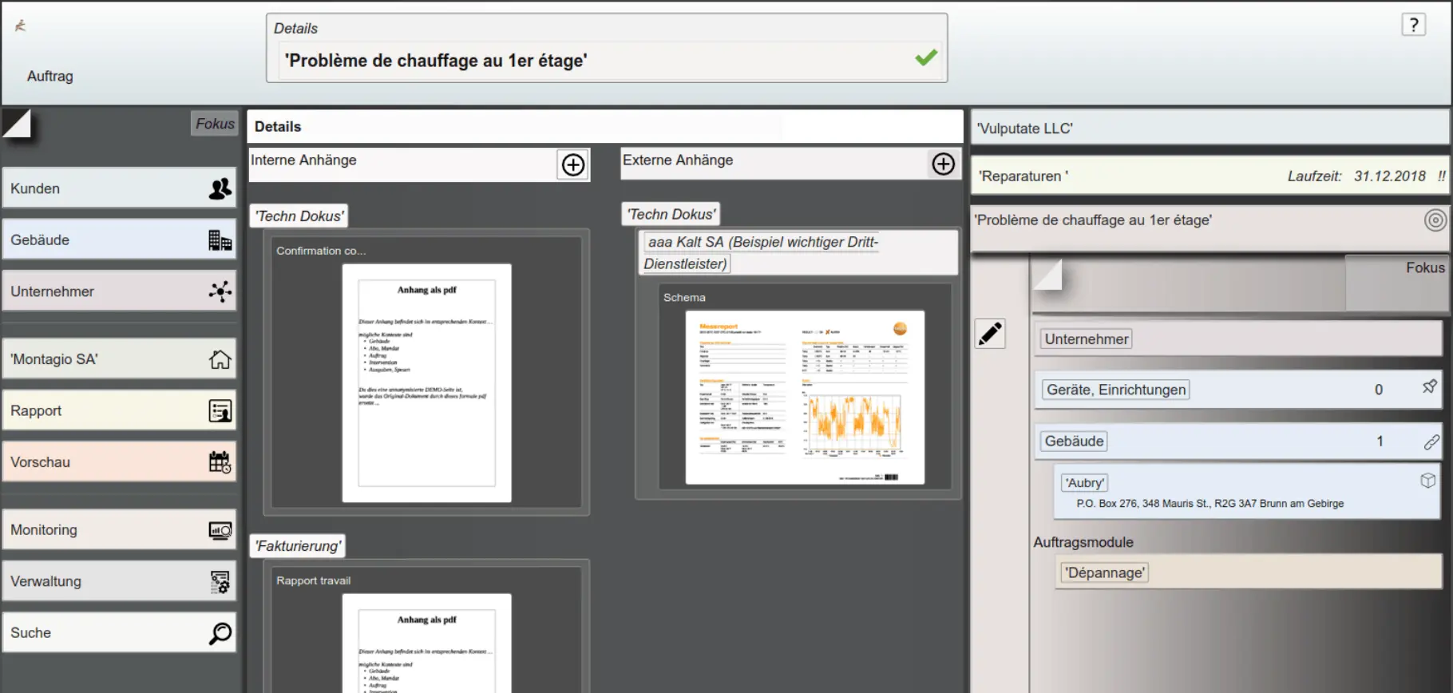Click the runner icon above Auftrag

20,26
